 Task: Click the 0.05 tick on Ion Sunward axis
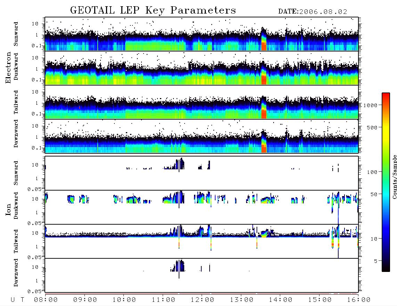(x=34, y=189)
